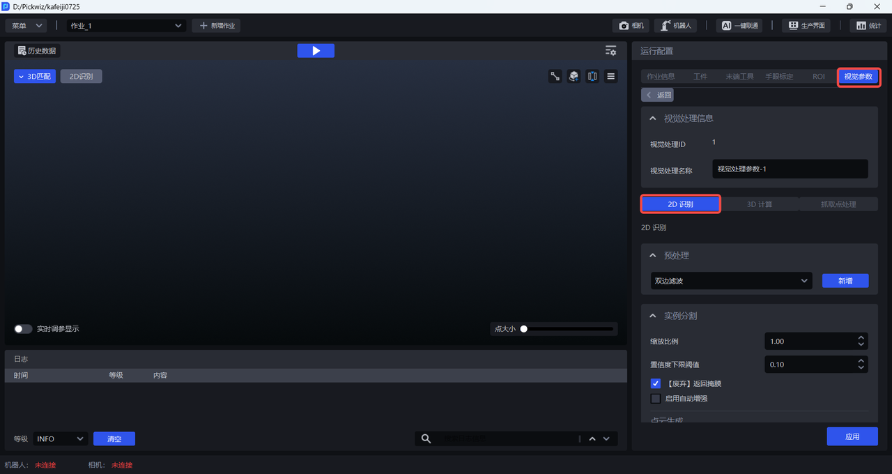Switch to the 3D 计算 tab

click(759, 204)
